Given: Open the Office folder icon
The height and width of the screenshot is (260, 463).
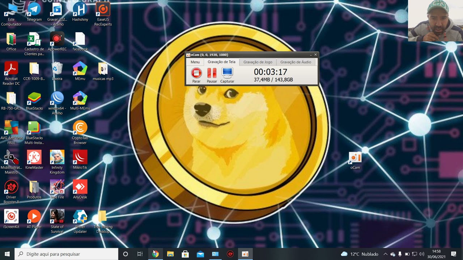Looking at the screenshot, I should [x=11, y=42].
